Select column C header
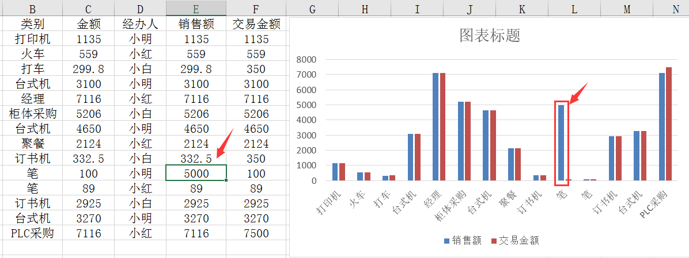This screenshot has height=258, width=689. coord(89,8)
